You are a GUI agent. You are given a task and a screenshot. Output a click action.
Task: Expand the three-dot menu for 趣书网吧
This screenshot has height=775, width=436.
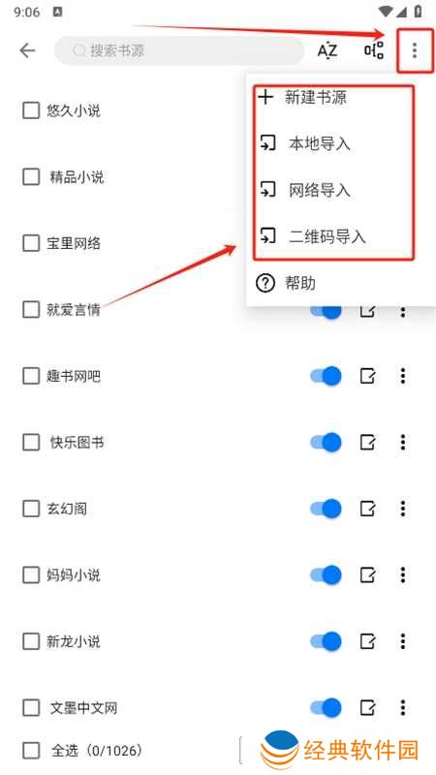[403, 376]
